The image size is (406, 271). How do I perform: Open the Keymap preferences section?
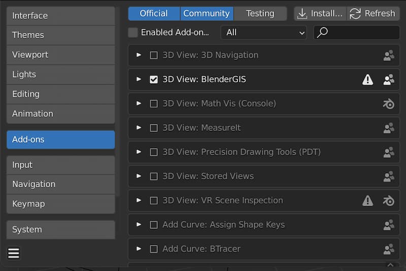[60, 204]
